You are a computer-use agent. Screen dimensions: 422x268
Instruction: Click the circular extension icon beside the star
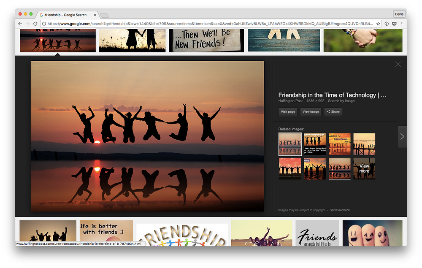click(x=387, y=24)
